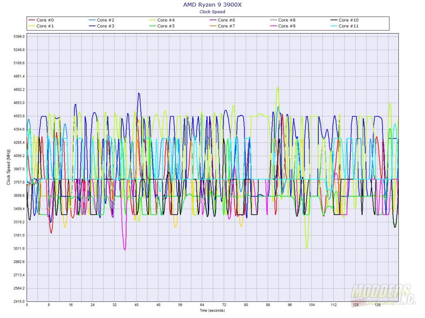Click the time axis tick "72"
Viewport: 425px width, 318px height.
tap(224, 305)
